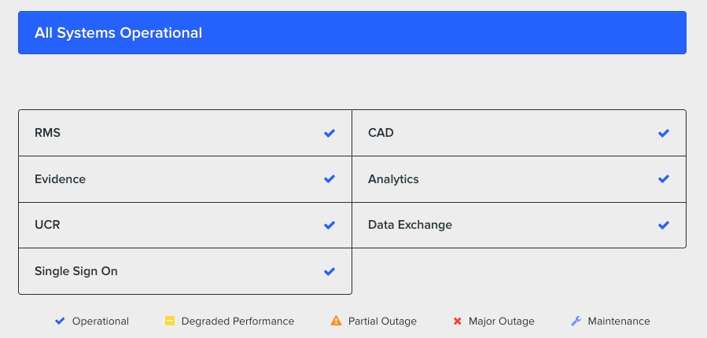
Task: Click the RMS operational checkmark icon
Action: click(x=330, y=133)
